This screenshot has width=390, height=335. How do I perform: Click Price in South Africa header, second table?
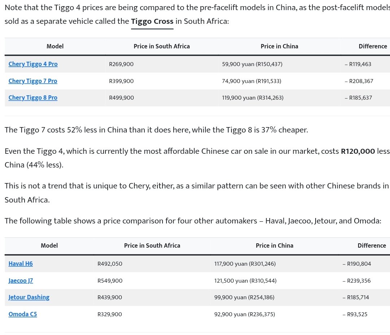tap(152, 246)
